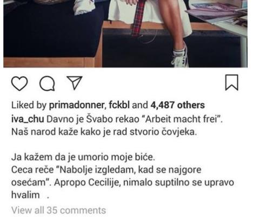Open fckbl profile from likes
Screen dimensions: 253x217
[x=119, y=105]
